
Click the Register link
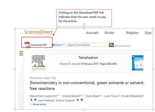coord(132,33)
